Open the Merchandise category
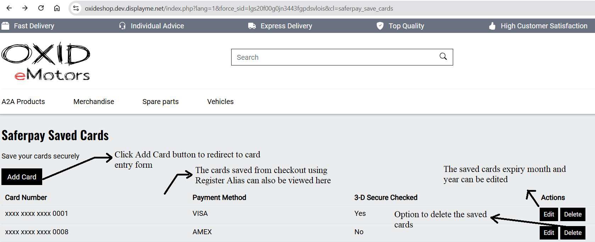The image size is (595, 242). (x=94, y=102)
